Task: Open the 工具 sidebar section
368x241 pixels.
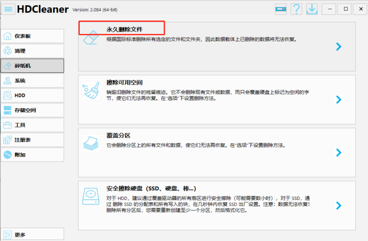Action: pyautogui.click(x=32, y=125)
